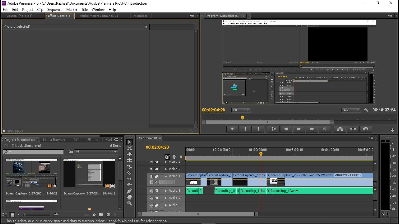Select the Razor tool in tools panel
The width and height of the screenshot is (399, 224).
point(129,173)
